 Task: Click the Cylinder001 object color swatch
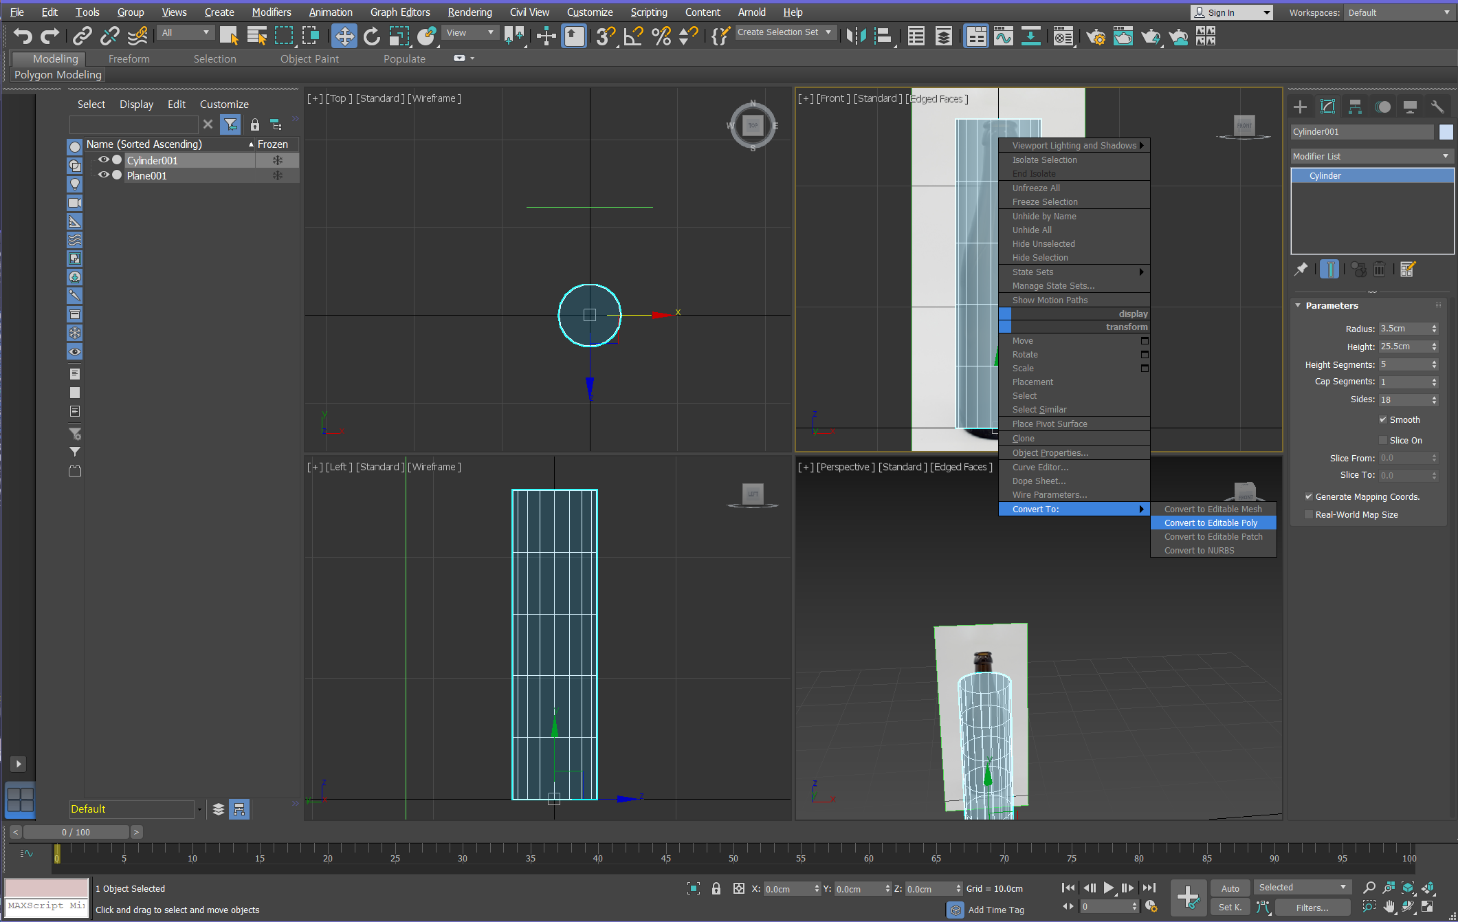click(x=1446, y=132)
